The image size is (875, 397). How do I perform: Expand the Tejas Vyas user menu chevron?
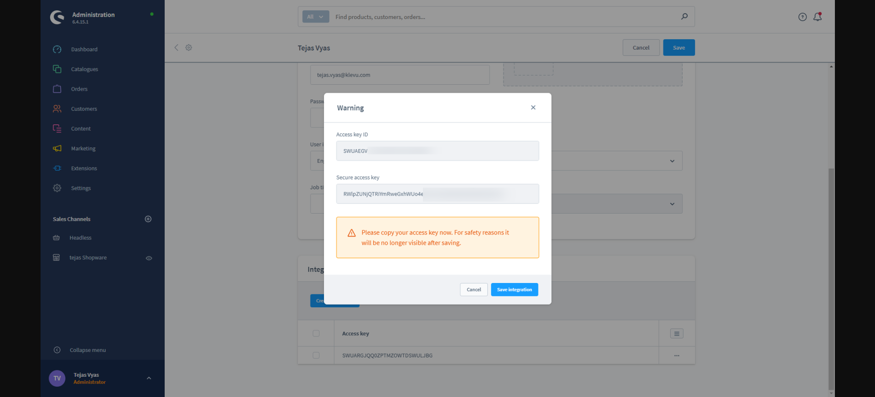point(149,378)
